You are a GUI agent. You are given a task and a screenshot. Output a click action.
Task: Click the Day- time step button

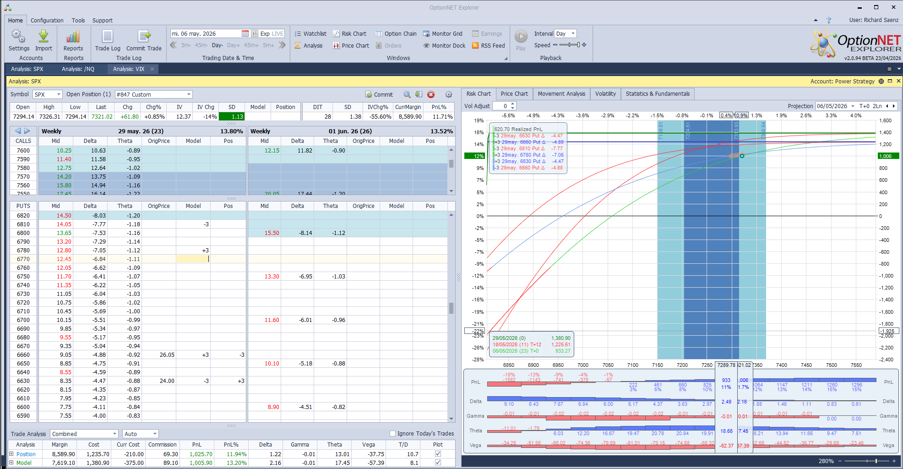pyautogui.click(x=218, y=45)
